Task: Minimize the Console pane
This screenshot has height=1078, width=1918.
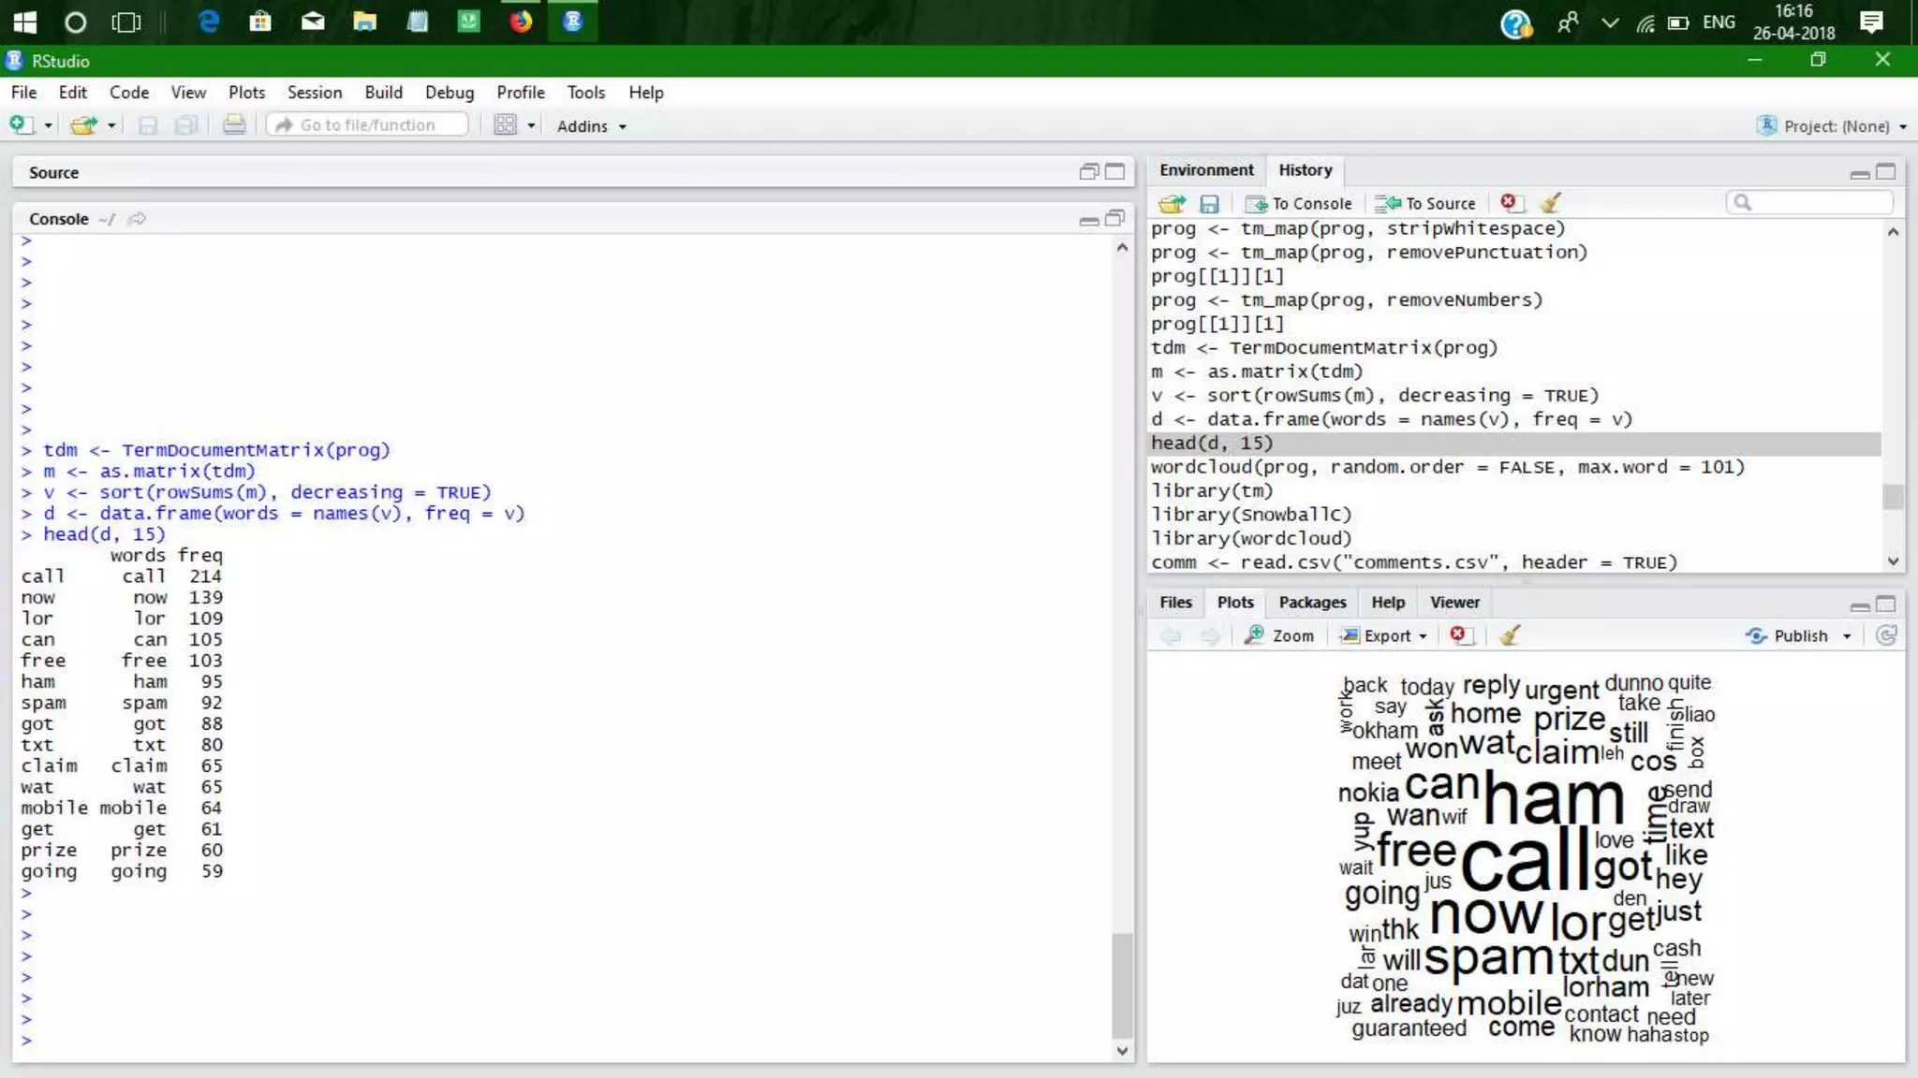Action: click(x=1088, y=220)
